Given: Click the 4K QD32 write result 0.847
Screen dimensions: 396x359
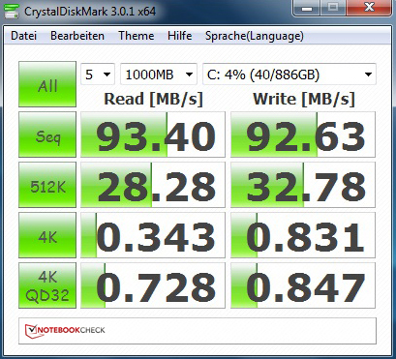Looking at the screenshot, I should tap(303, 285).
